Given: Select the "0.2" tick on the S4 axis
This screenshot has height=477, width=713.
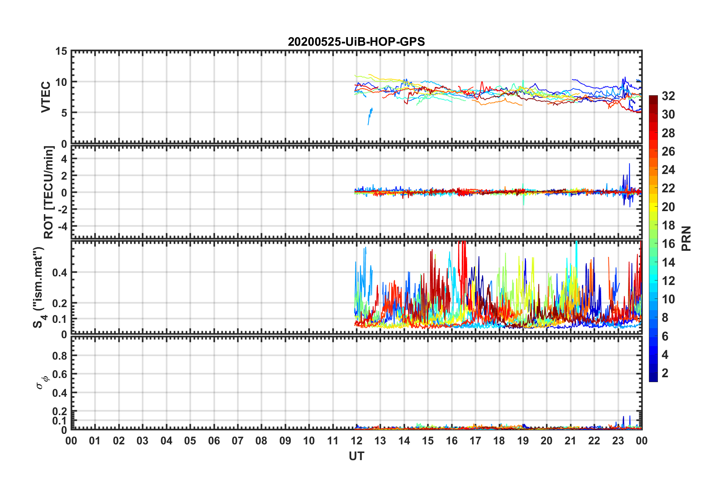Looking at the screenshot, I should click(x=60, y=303).
